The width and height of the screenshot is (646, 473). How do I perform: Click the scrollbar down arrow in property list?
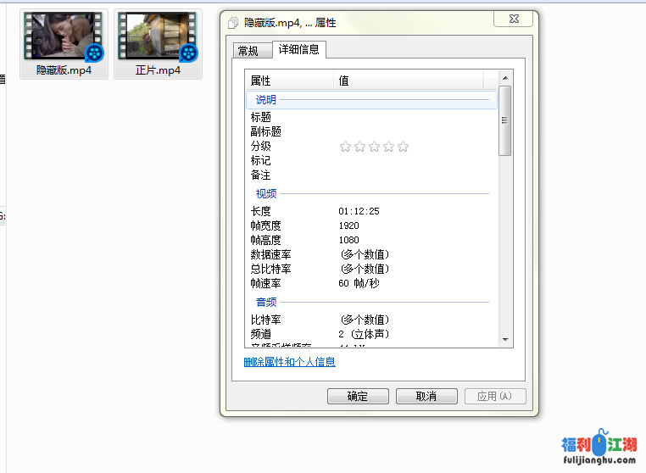505,339
